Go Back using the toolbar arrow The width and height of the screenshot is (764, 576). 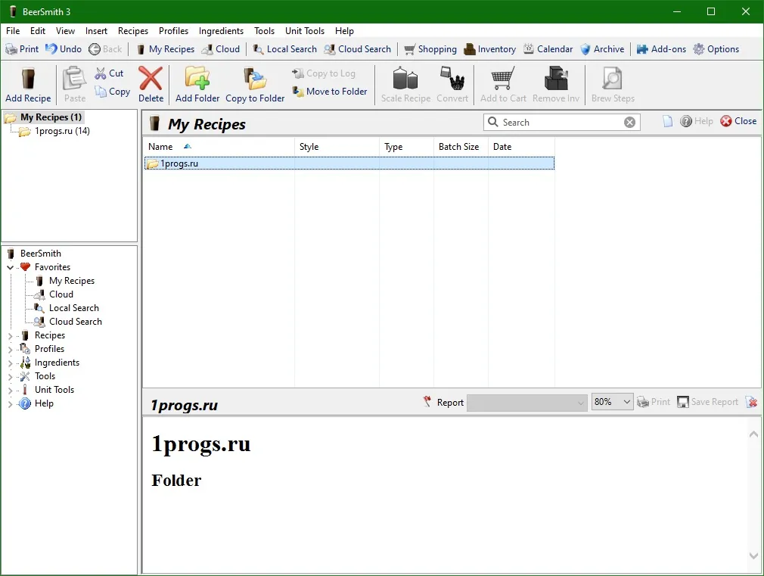pos(105,48)
